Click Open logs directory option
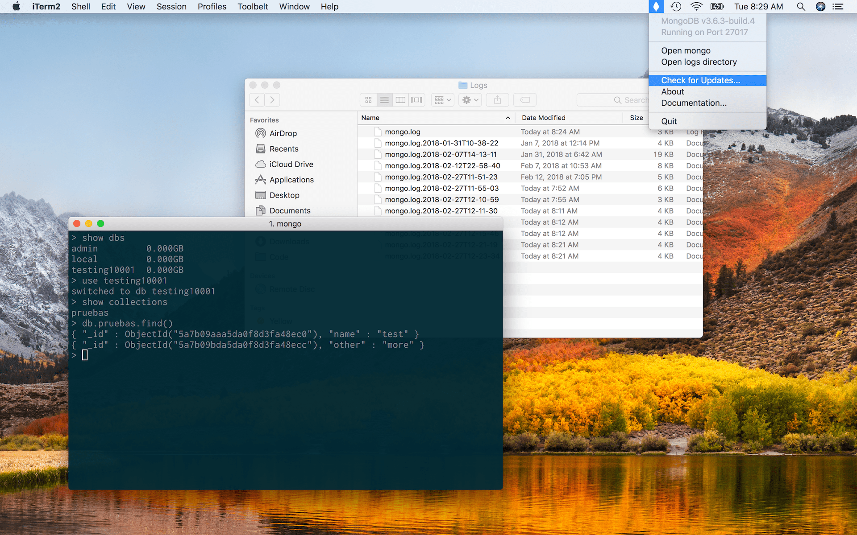This screenshot has height=535, width=857. (699, 62)
